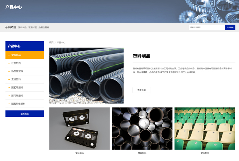239x161 pixels.
Task: Click 产品中心 in the breadcrumb trail
Action: click(61, 42)
